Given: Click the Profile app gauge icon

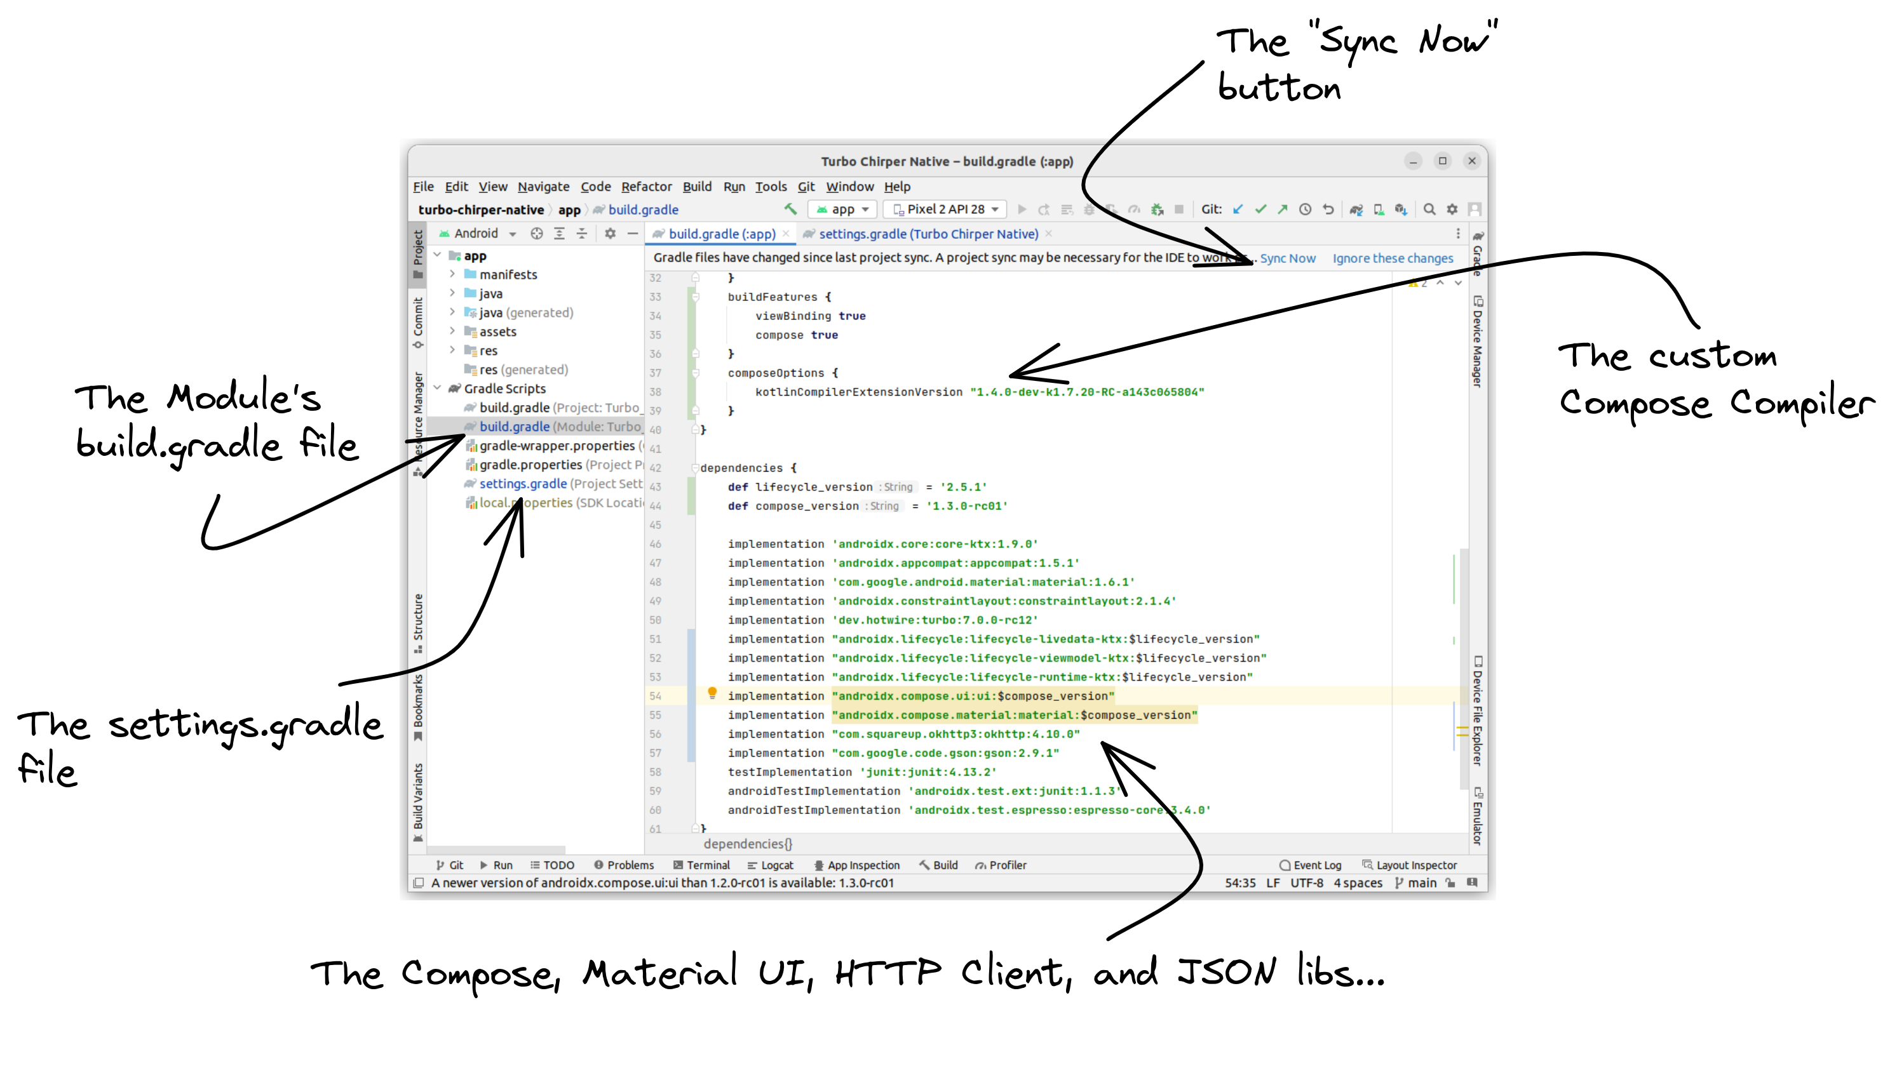Looking at the screenshot, I should (1134, 209).
